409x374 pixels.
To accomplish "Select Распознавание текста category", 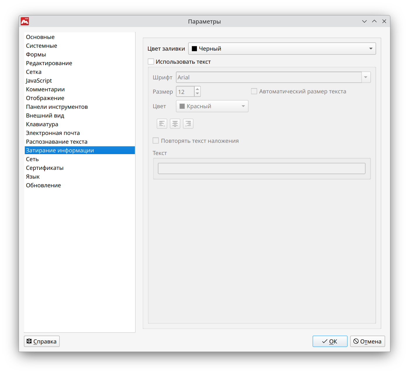I will point(80,142).
